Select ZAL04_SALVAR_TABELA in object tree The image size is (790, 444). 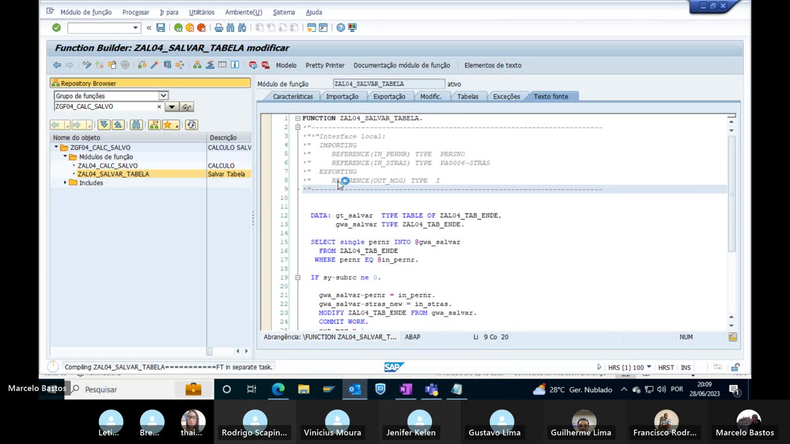(x=113, y=174)
